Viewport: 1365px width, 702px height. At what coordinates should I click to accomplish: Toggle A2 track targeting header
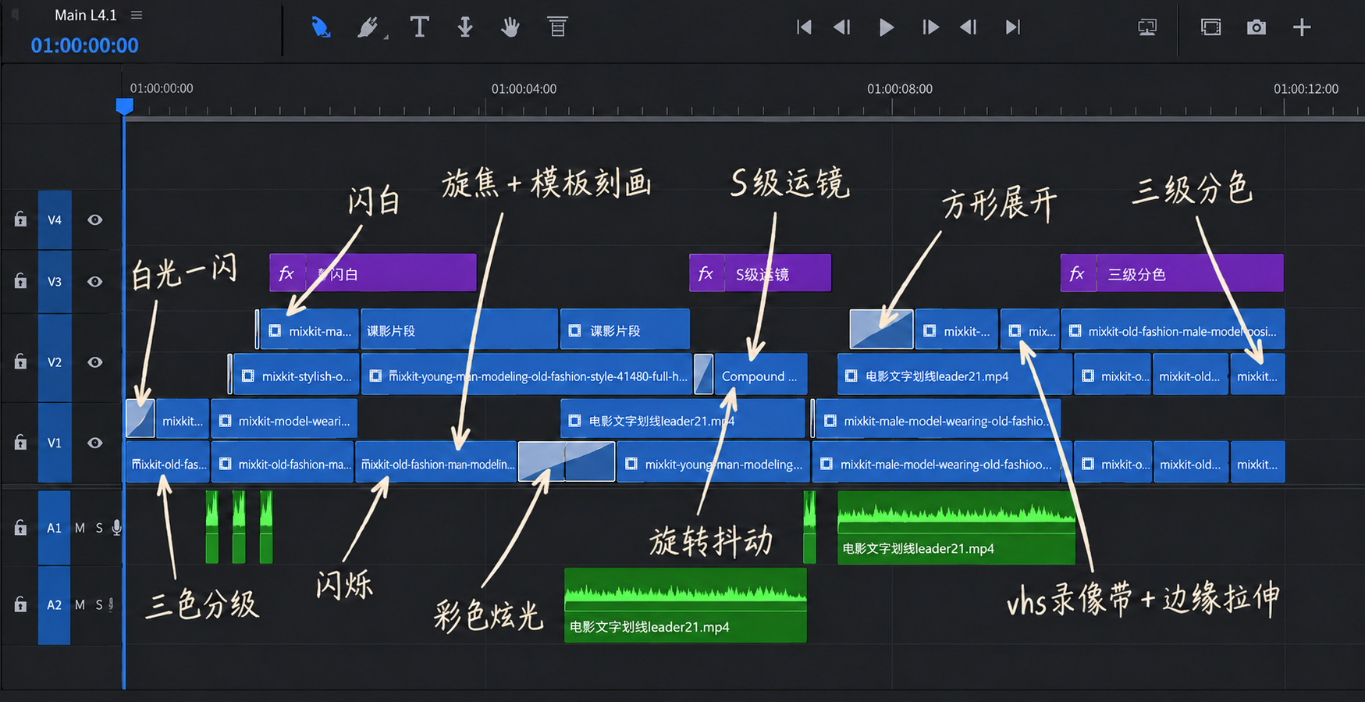(x=55, y=604)
